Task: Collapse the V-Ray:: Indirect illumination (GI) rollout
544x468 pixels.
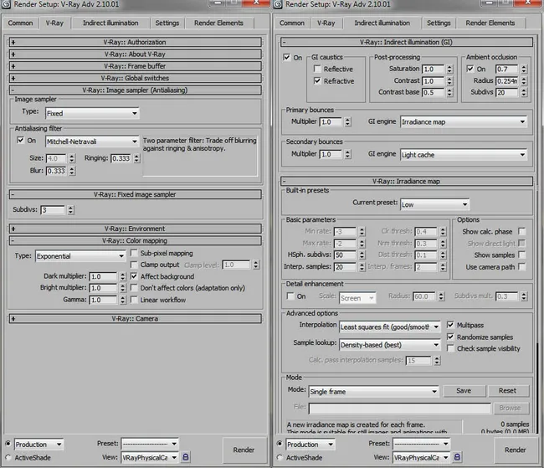Action: [407, 43]
